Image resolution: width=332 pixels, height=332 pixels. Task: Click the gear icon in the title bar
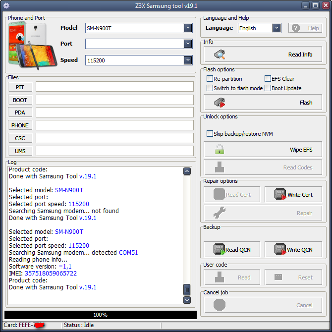[x=6, y=6]
